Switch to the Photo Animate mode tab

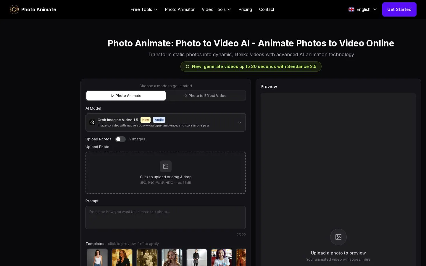(126, 96)
